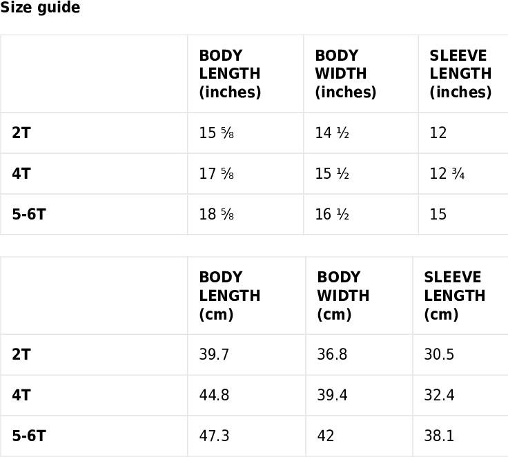
Task: Click the Size guide heading
Action: click(x=40, y=8)
